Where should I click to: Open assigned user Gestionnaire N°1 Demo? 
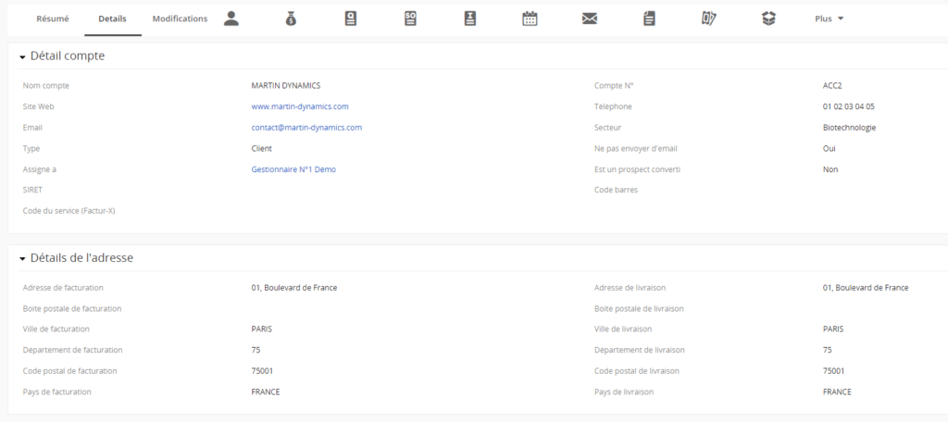[293, 169]
